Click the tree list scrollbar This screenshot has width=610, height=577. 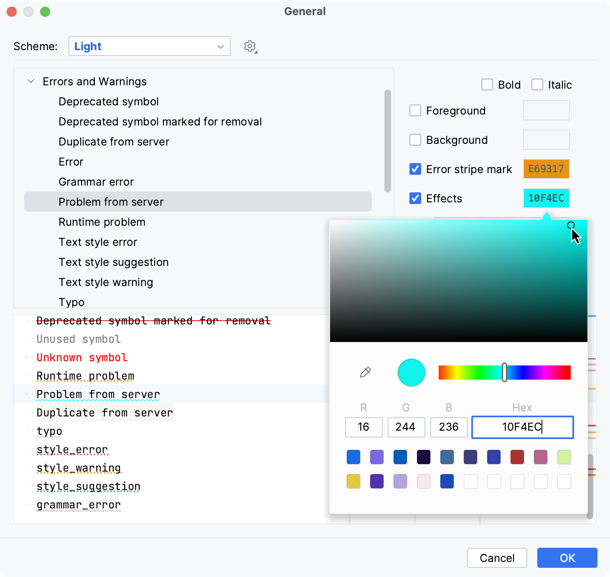point(387,138)
